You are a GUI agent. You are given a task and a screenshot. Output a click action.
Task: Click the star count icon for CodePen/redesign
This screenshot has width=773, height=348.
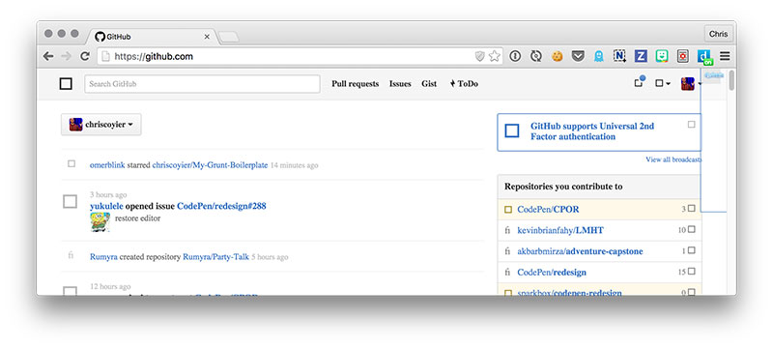coord(691,271)
